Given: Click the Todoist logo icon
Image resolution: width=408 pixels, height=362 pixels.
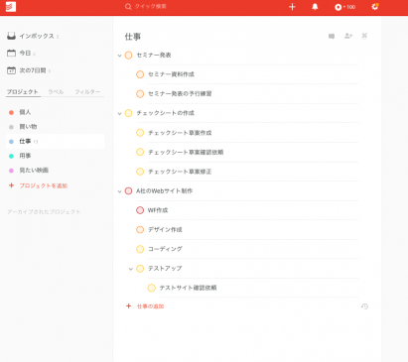Looking at the screenshot, I should 11,7.
